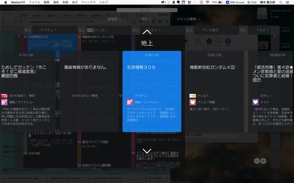Screen dimensions: 294x183
Task: Click the 機動新世紀ガンダムX cell in guide grid
Action: [x=104, y=43]
